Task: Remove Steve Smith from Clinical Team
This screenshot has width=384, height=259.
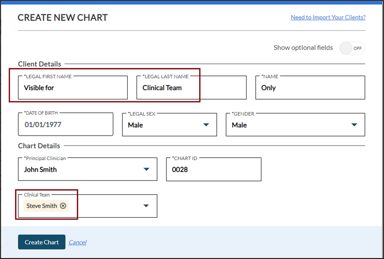Action: point(63,206)
